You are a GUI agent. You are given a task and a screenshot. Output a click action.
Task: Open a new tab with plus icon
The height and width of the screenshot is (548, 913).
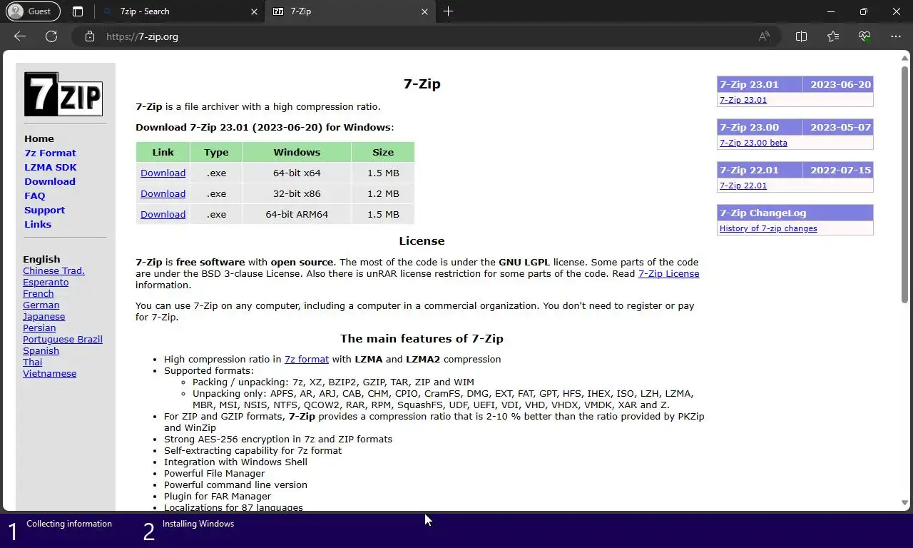[448, 11]
